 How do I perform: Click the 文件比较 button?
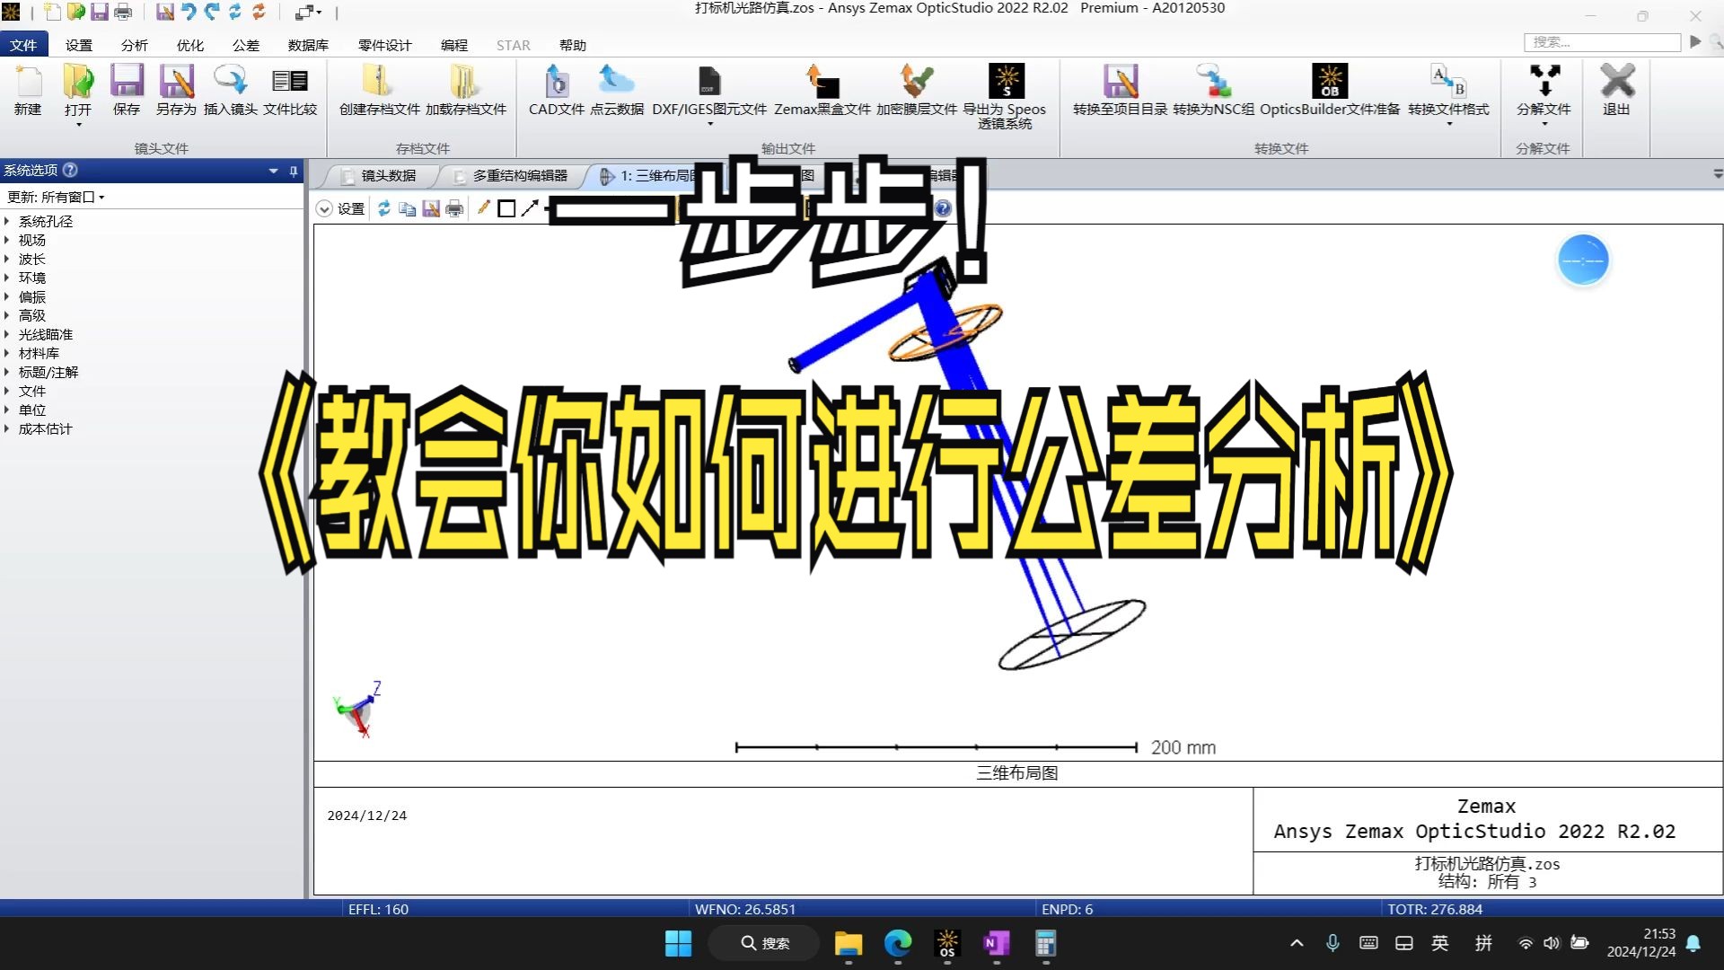(290, 94)
